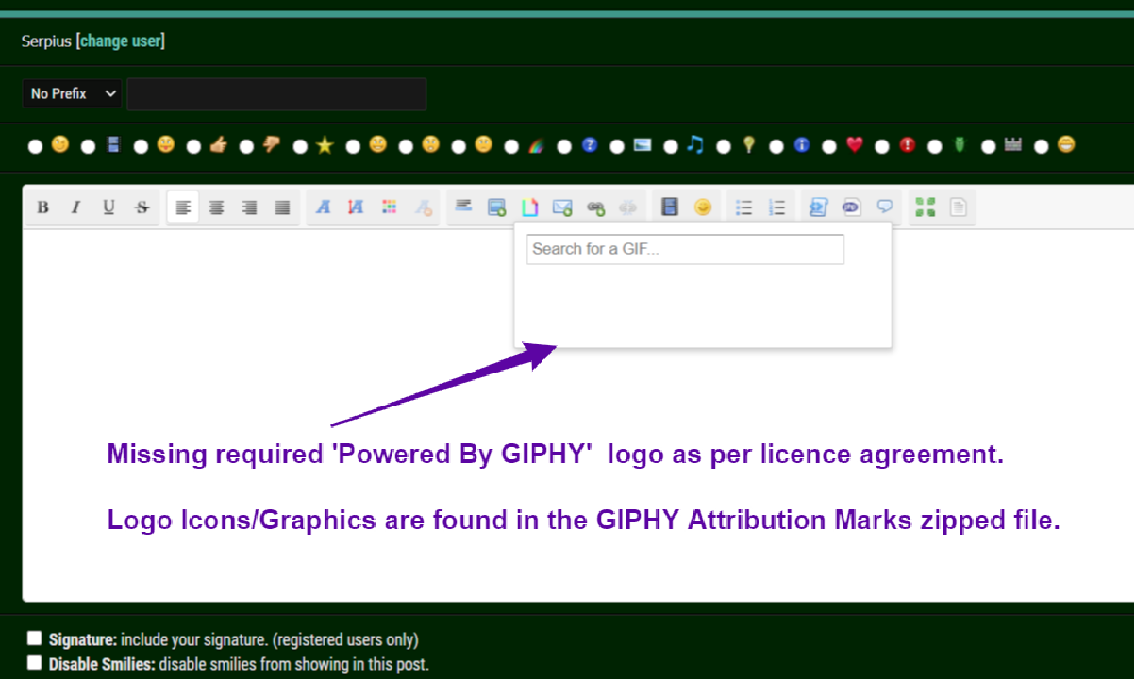Insert a numbered list
Image resolution: width=1135 pixels, height=679 pixels.
[x=776, y=207]
